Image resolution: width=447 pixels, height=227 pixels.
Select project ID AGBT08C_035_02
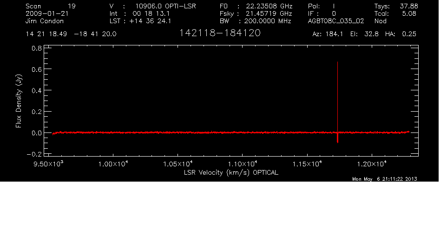(x=336, y=21)
